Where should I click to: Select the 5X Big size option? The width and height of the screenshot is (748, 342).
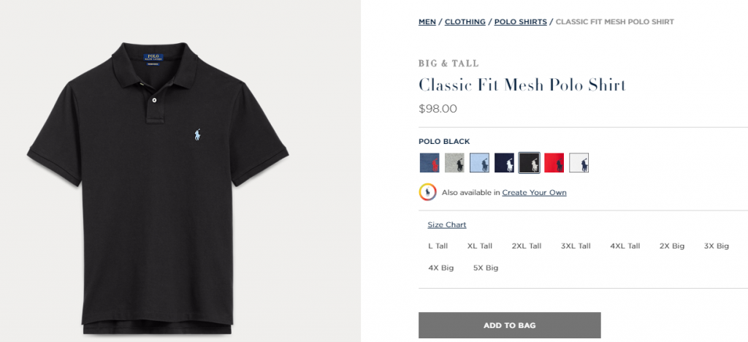tap(486, 268)
